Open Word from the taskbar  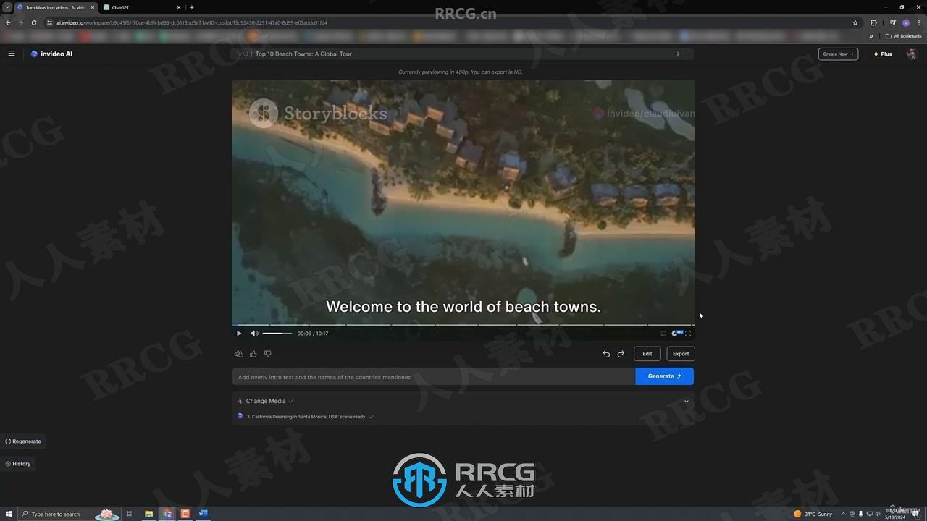(204, 514)
